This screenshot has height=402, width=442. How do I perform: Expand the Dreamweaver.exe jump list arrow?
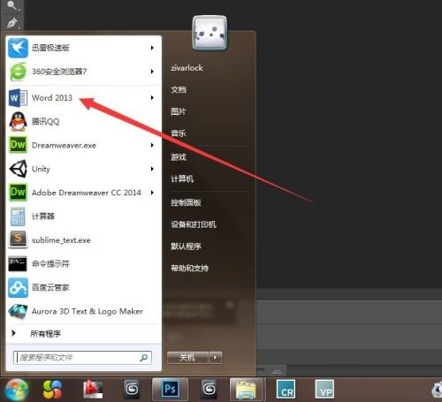coord(152,145)
